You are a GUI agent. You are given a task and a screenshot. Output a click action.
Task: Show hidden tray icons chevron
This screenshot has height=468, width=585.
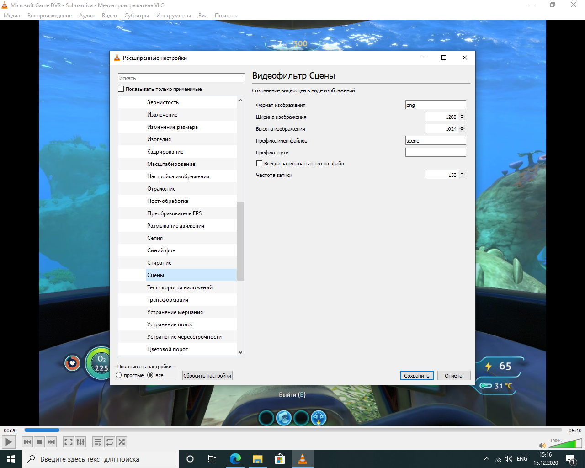click(x=487, y=459)
